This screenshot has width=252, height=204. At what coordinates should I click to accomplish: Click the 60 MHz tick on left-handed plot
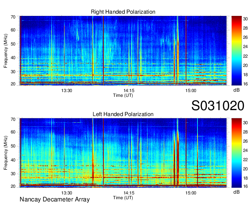pos(13,132)
